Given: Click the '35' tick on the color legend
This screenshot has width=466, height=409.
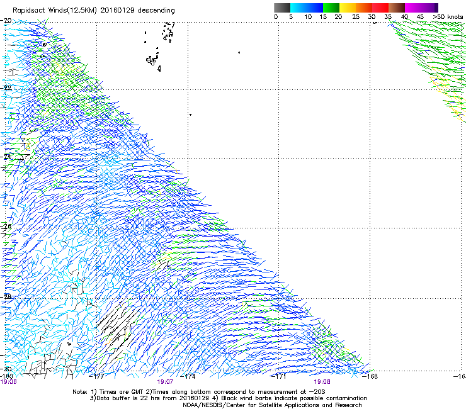Looking at the screenshot, I should click(x=388, y=16).
